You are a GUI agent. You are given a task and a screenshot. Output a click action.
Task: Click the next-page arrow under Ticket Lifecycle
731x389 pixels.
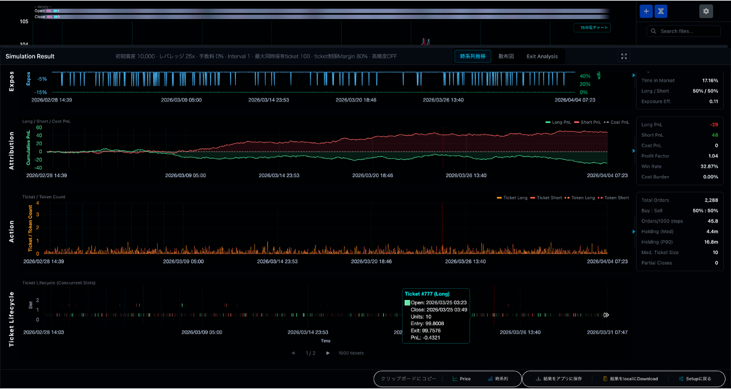pyautogui.click(x=327, y=353)
